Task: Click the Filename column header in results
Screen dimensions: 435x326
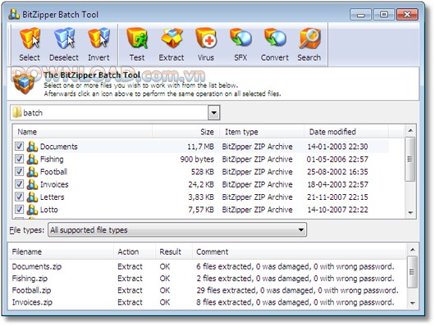Action: pos(61,251)
